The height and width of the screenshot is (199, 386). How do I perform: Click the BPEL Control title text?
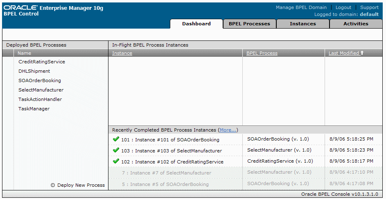[21, 14]
